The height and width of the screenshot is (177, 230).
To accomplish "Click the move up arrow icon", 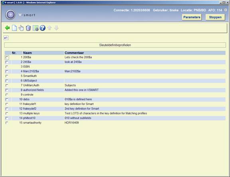I will point(50,28).
